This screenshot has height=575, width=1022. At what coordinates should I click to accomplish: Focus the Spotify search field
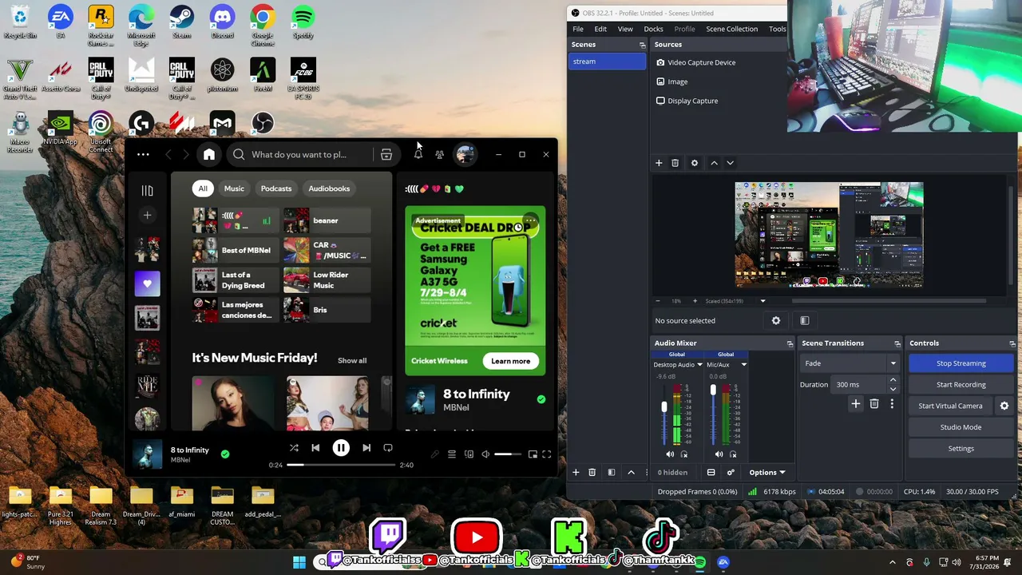(x=299, y=154)
